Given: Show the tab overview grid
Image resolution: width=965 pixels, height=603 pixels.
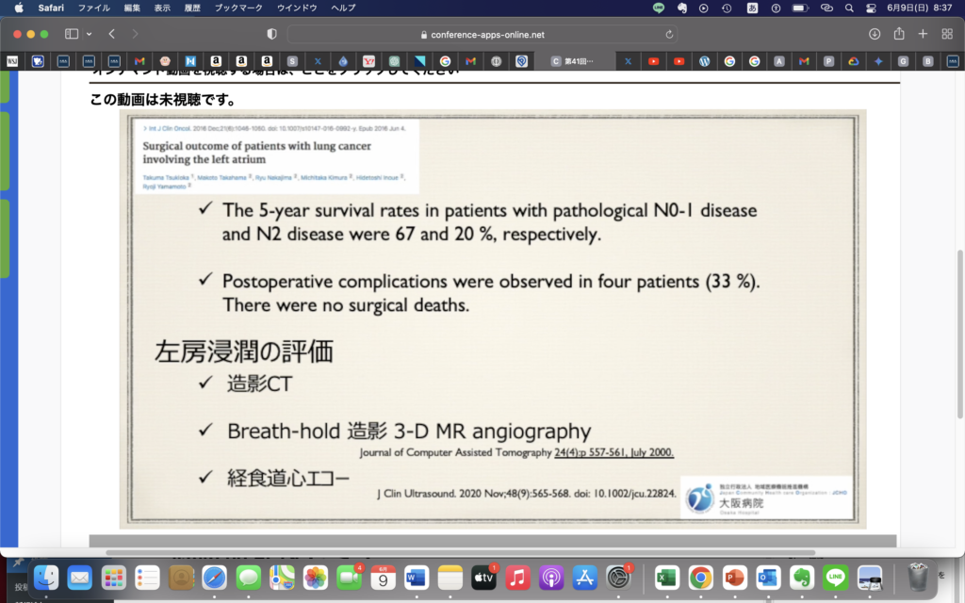Looking at the screenshot, I should 947,34.
